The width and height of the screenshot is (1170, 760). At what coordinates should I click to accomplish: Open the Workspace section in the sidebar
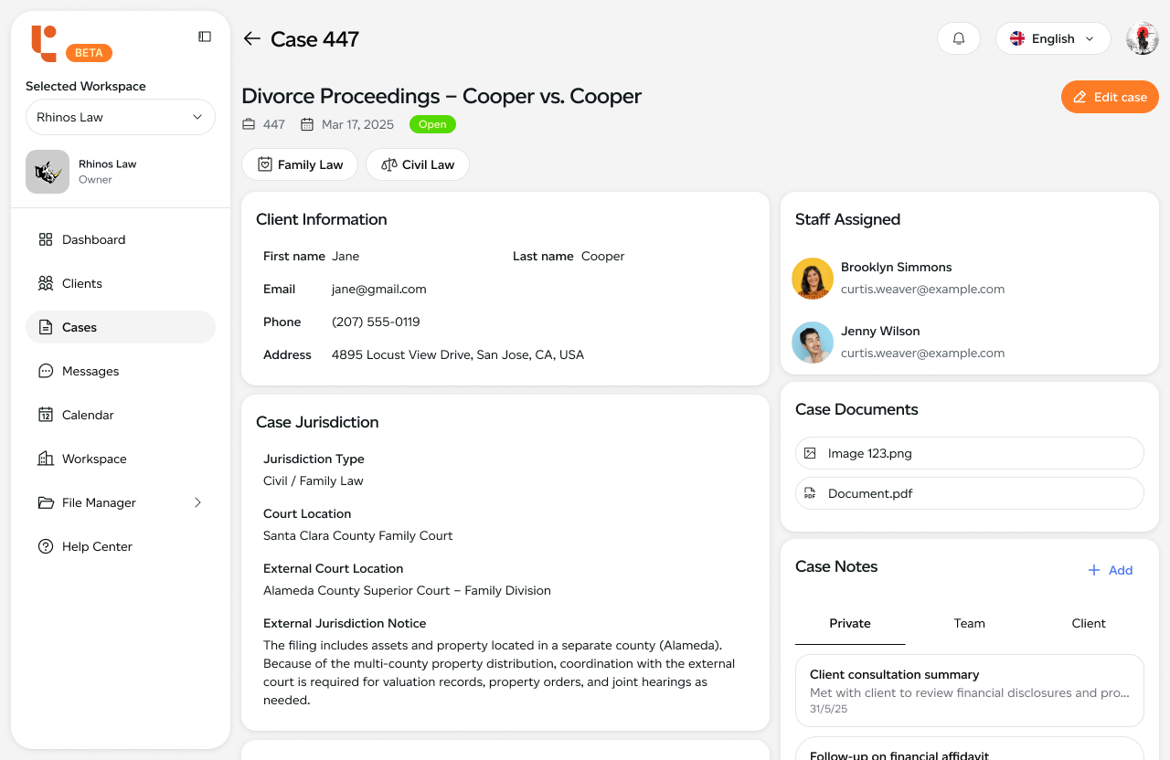(x=93, y=459)
